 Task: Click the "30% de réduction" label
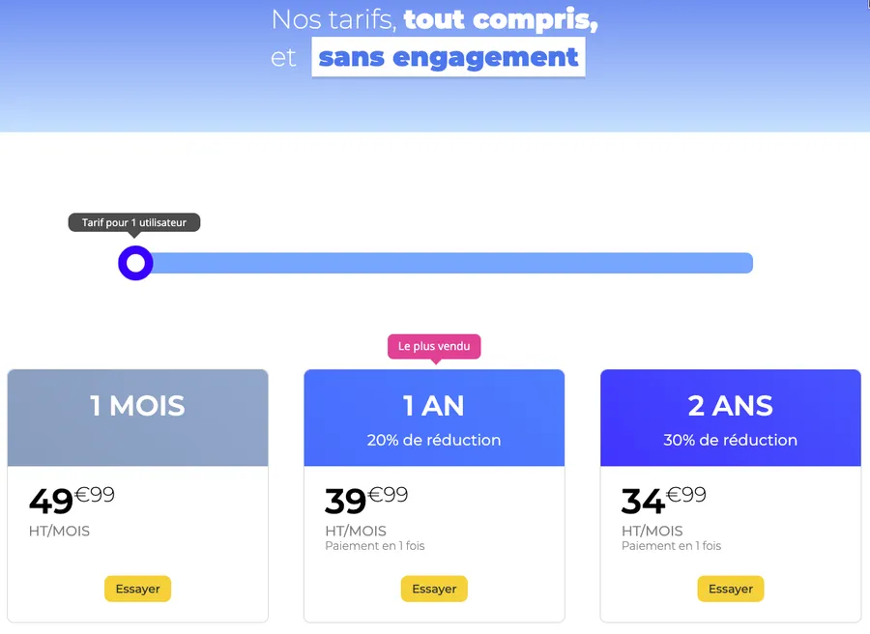730,440
